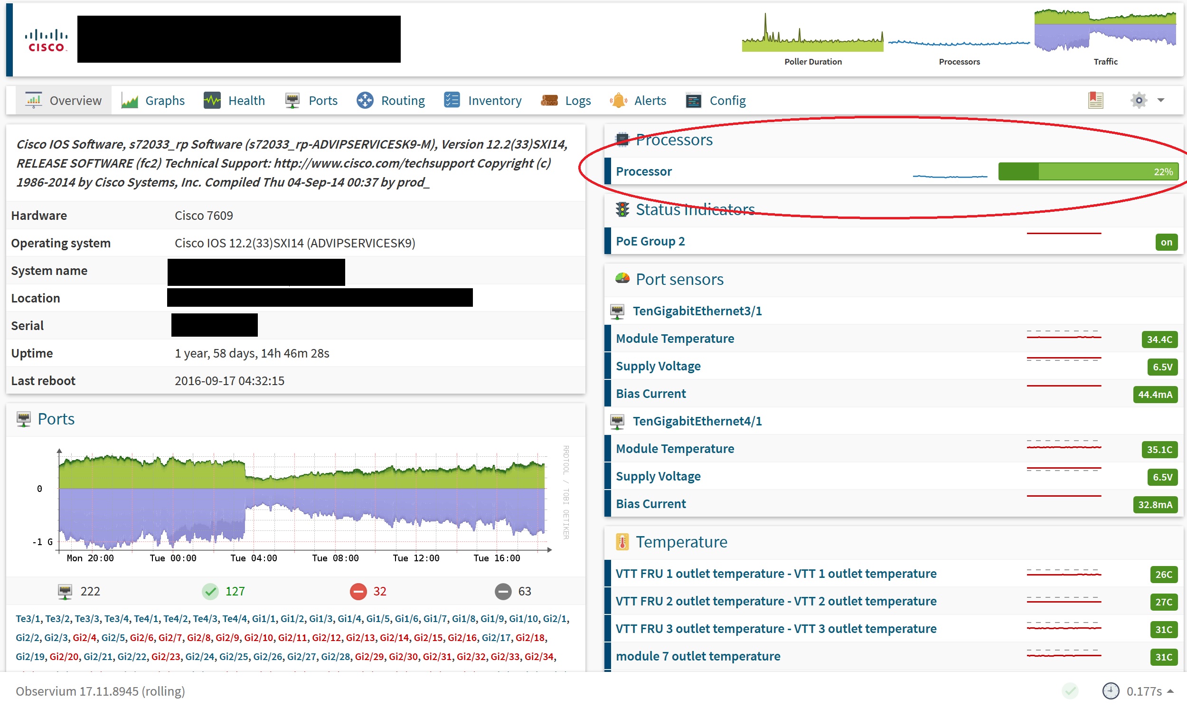
Task: Go to the Ports tab
Action: pyautogui.click(x=311, y=100)
